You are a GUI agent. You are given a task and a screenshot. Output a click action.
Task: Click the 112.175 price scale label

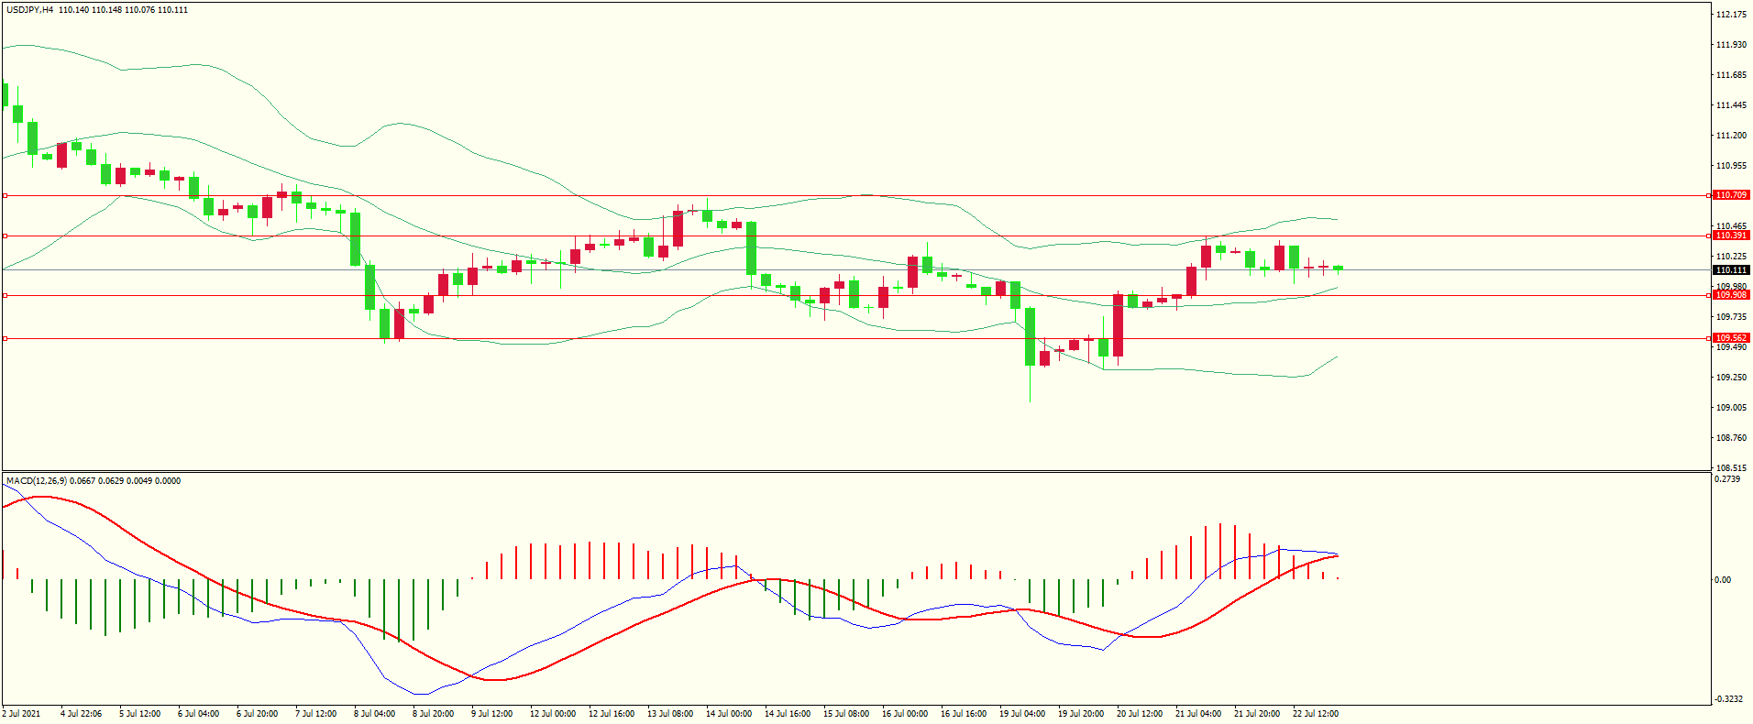pyautogui.click(x=1731, y=15)
